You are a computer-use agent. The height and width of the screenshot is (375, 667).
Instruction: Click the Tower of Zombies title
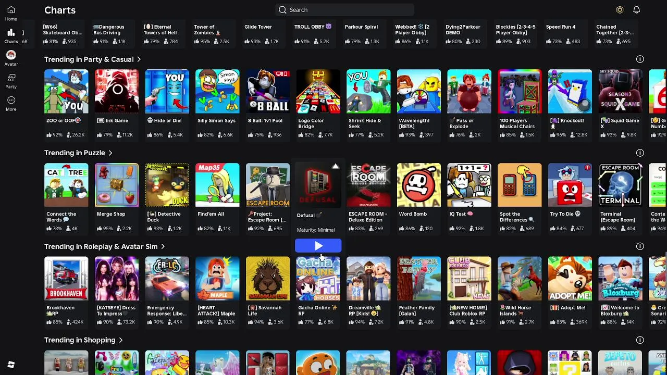[x=207, y=30]
